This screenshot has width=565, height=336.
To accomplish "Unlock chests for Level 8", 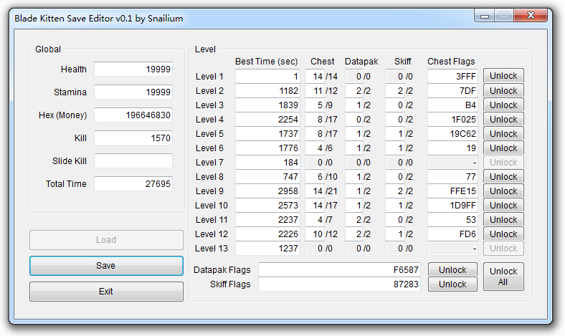I will click(x=503, y=177).
